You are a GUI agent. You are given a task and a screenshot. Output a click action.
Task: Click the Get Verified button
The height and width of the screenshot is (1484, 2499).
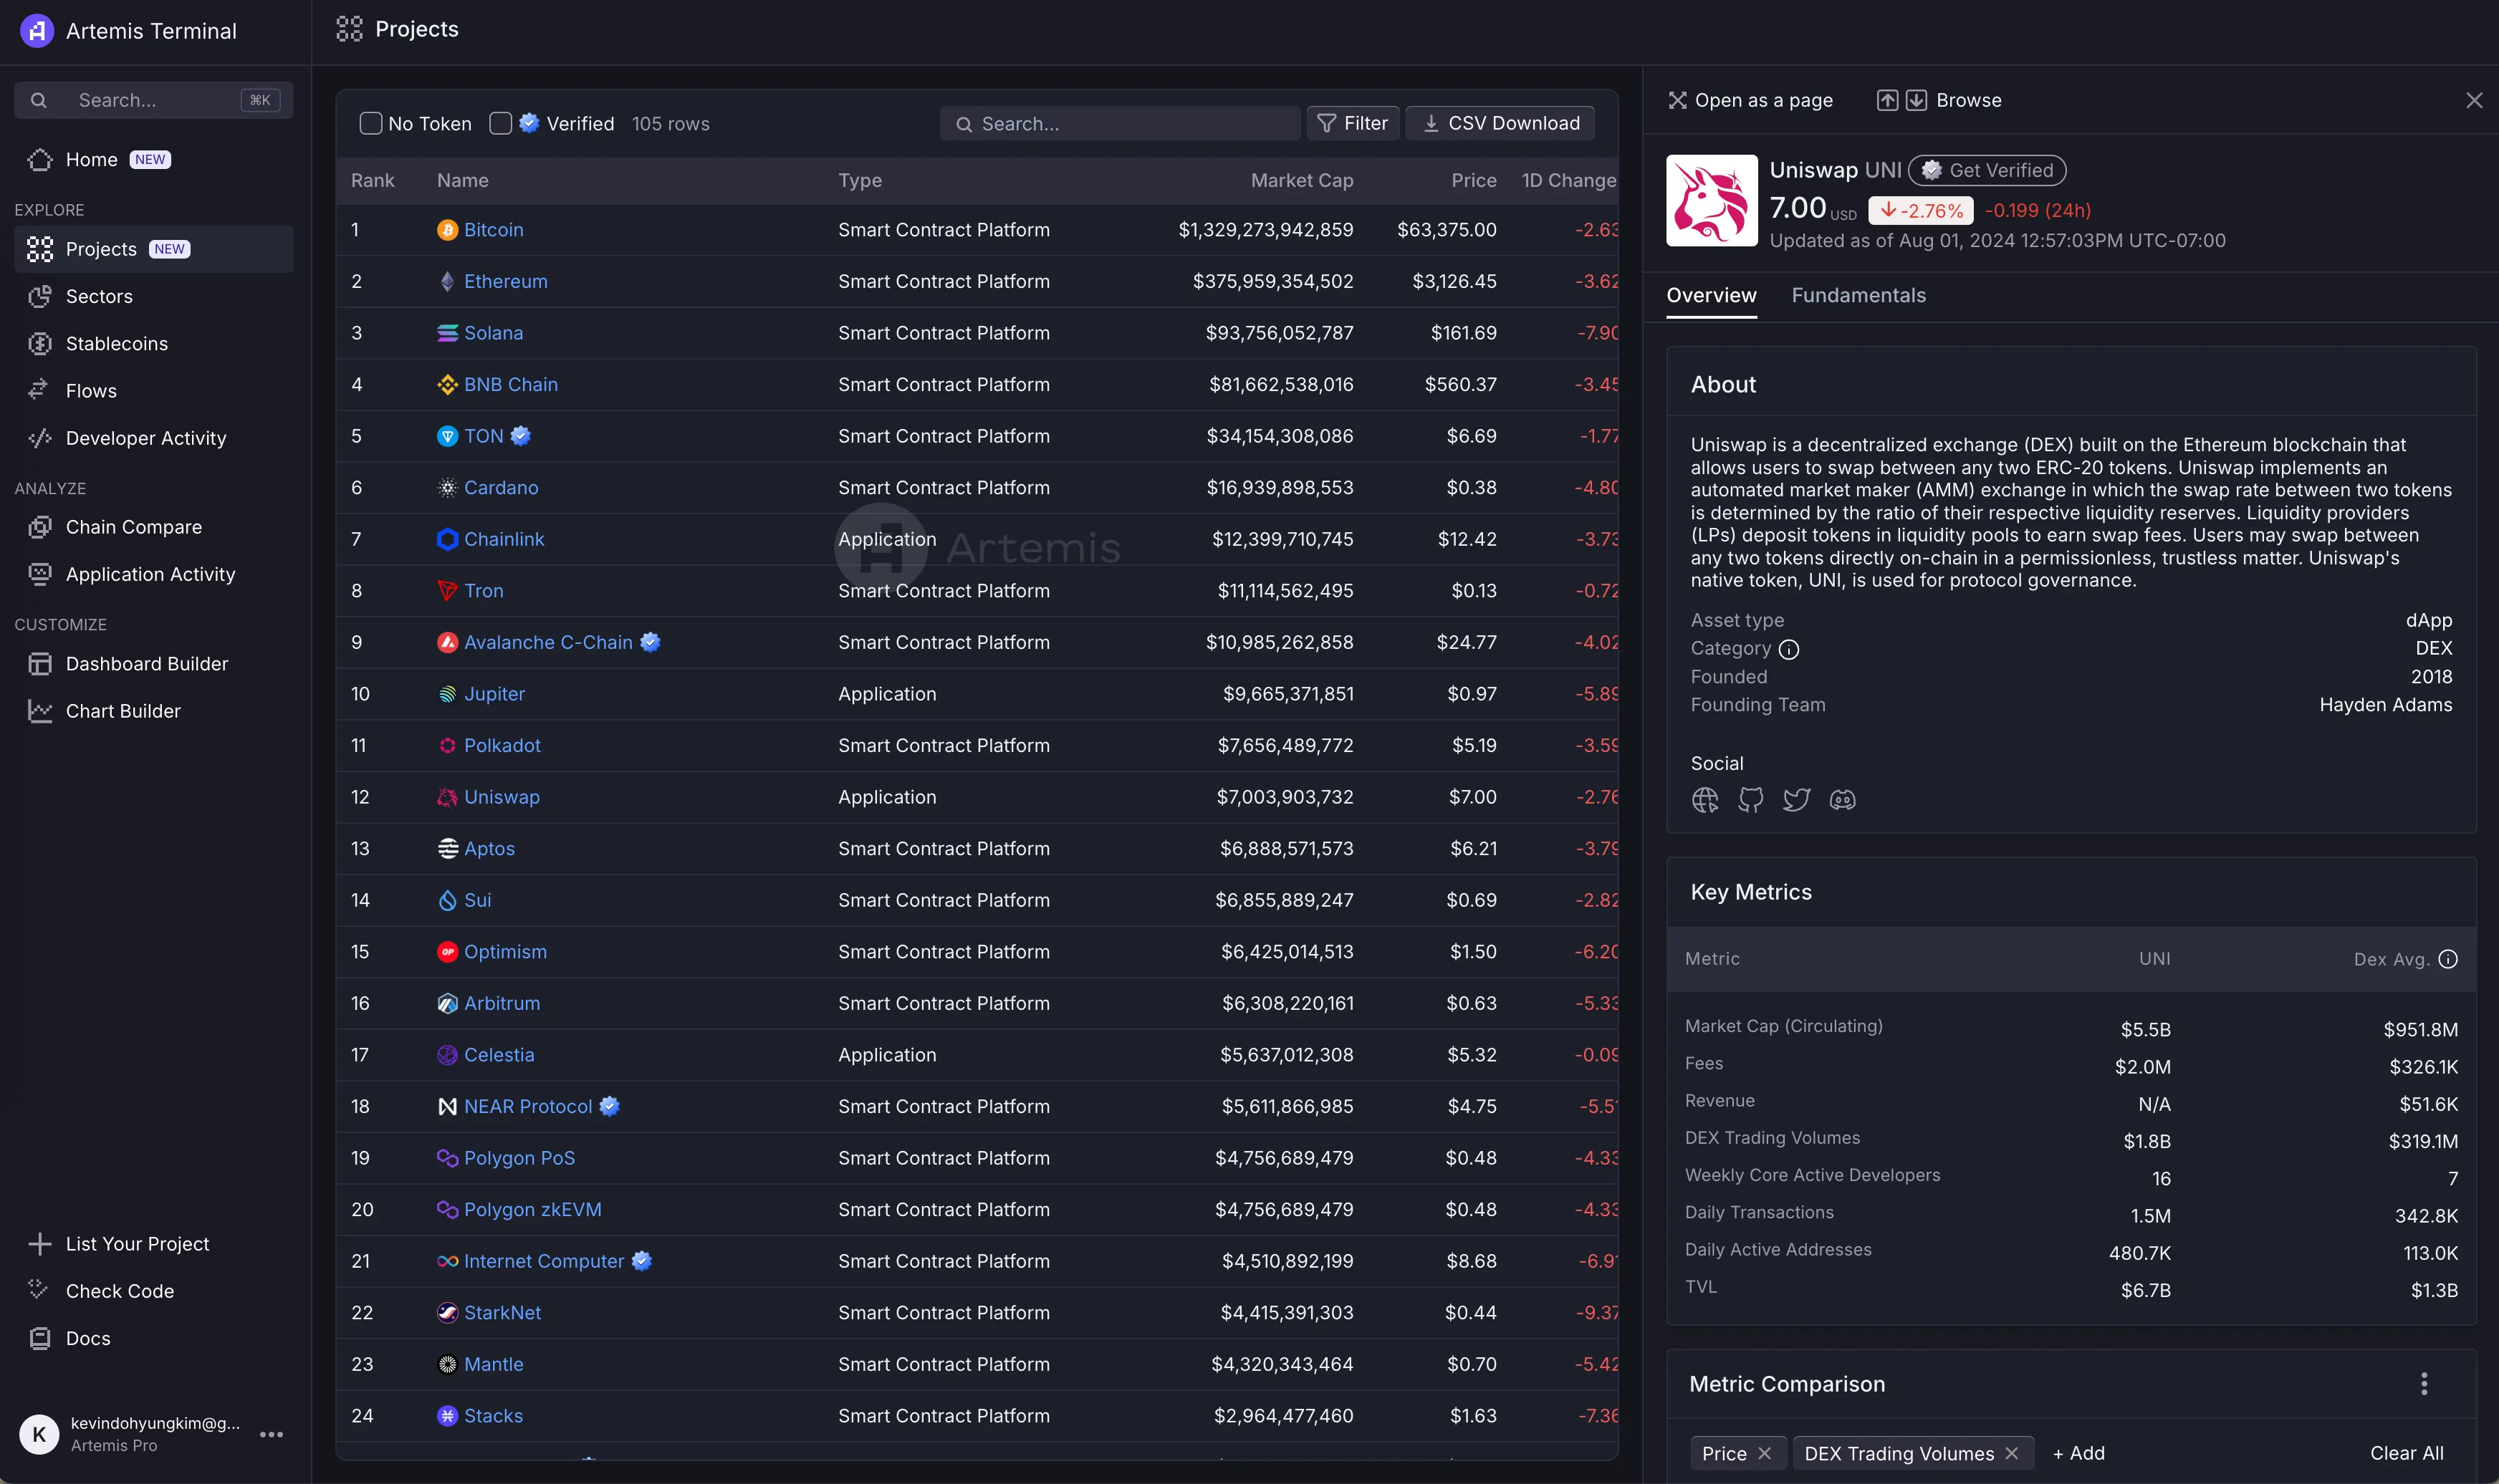pos(1988,170)
